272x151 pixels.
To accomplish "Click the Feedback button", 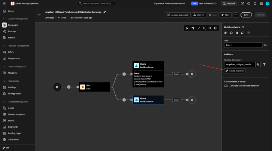I will 229,4.
